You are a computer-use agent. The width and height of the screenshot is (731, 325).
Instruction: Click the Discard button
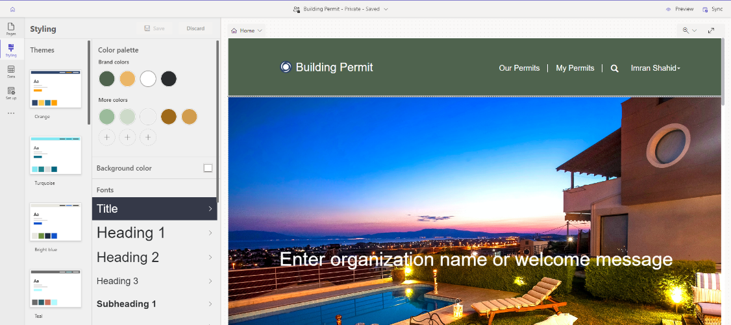pyautogui.click(x=195, y=29)
